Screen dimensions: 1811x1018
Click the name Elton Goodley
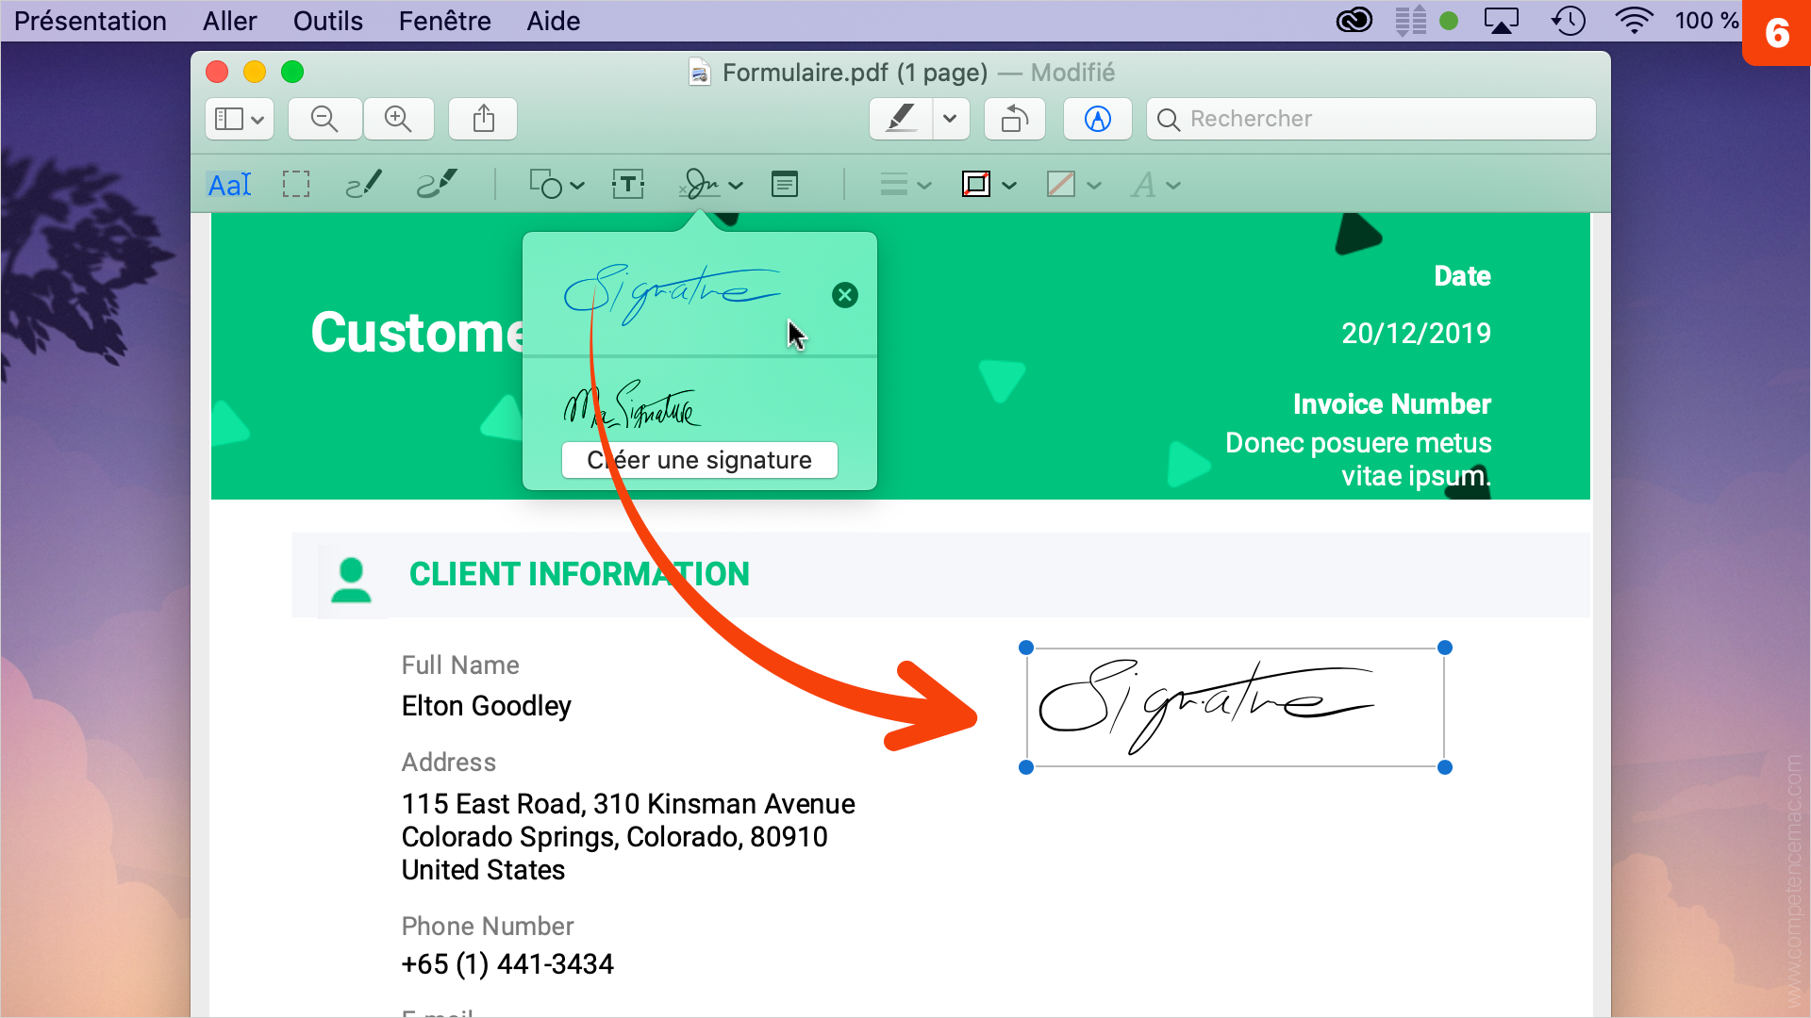pyautogui.click(x=487, y=706)
